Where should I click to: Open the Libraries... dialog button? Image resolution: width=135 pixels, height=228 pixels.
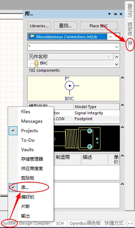pos(39,26)
